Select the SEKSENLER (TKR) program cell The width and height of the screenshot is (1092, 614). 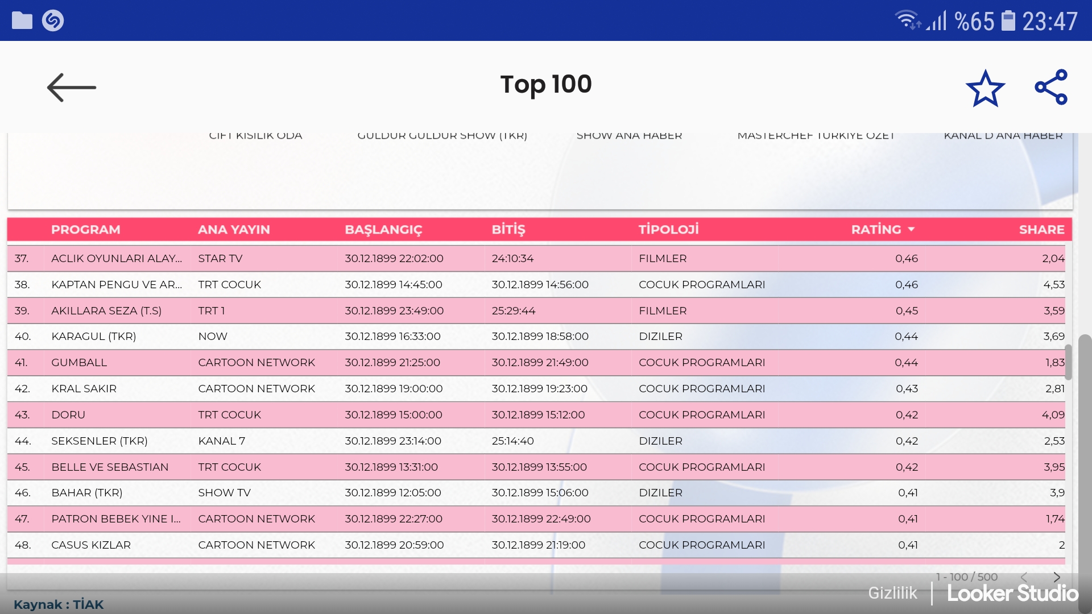tap(99, 441)
